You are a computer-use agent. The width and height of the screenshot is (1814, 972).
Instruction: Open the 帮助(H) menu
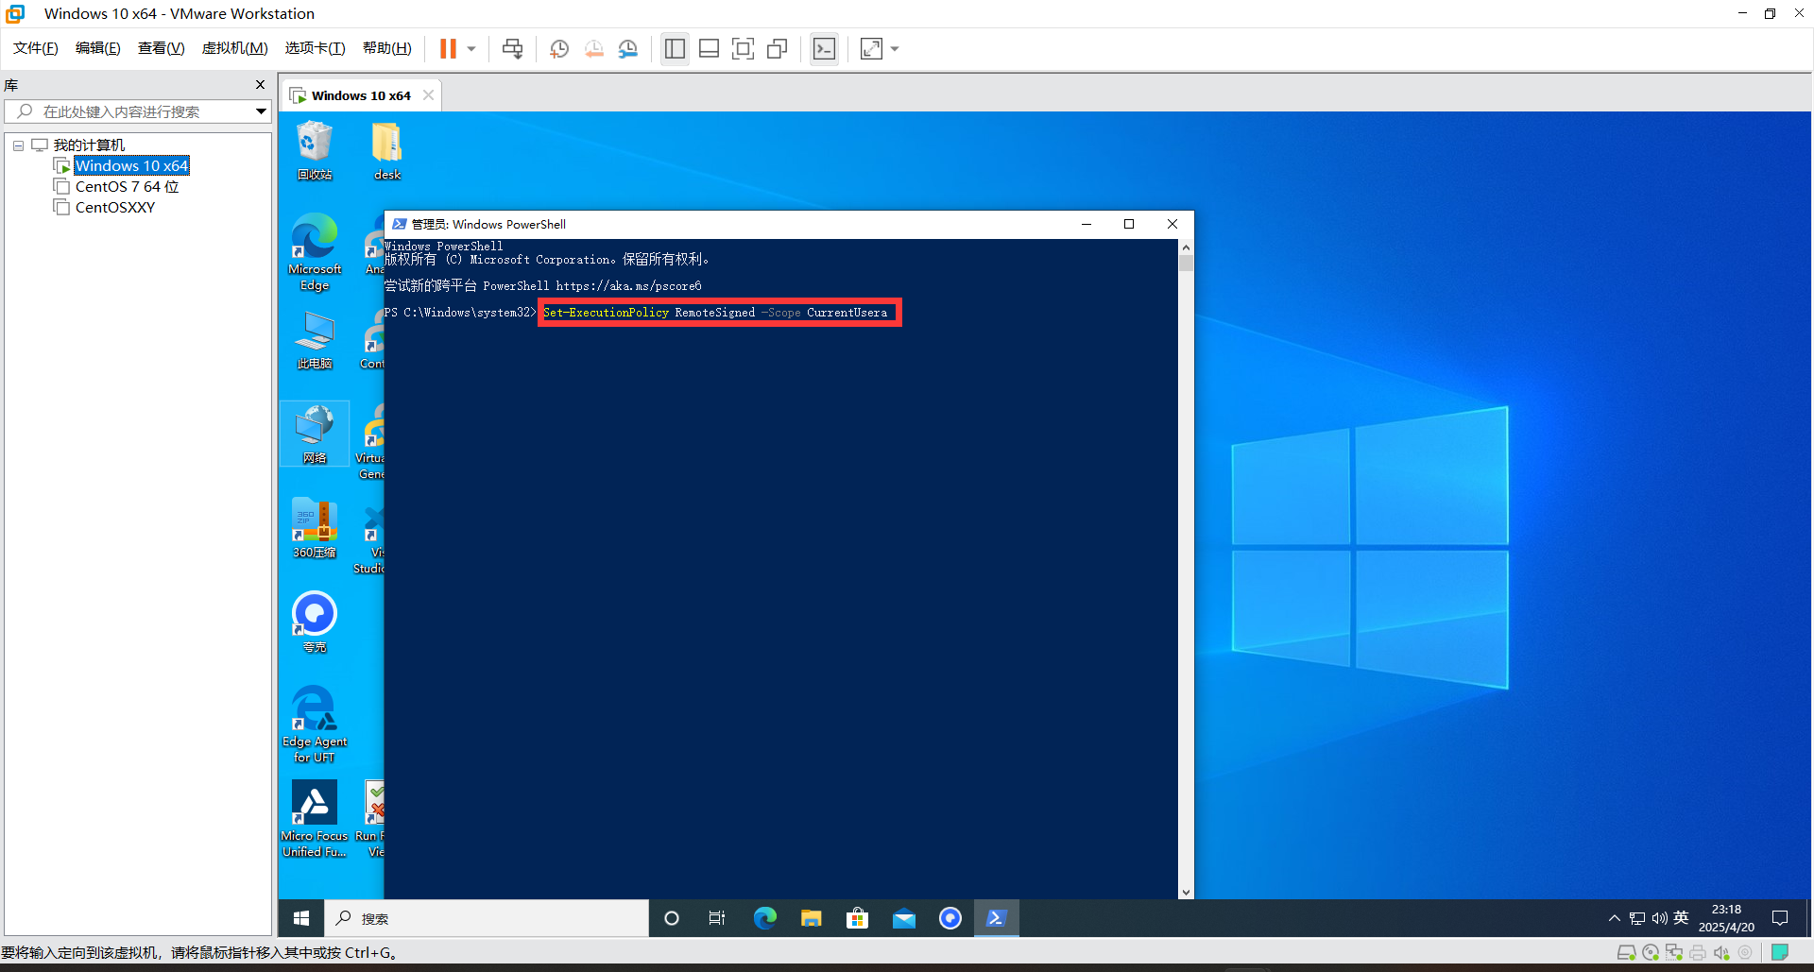387,48
